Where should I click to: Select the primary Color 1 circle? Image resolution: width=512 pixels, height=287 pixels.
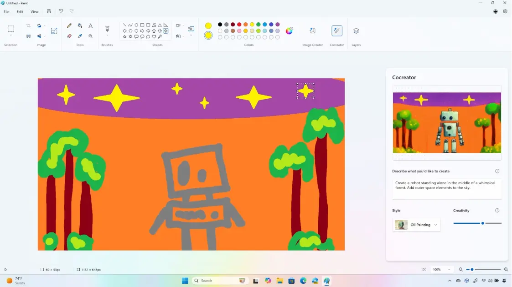[208, 25]
